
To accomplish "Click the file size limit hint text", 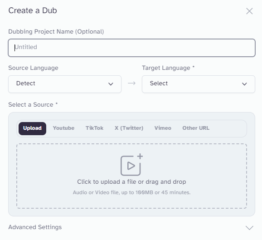I will 131,192.
